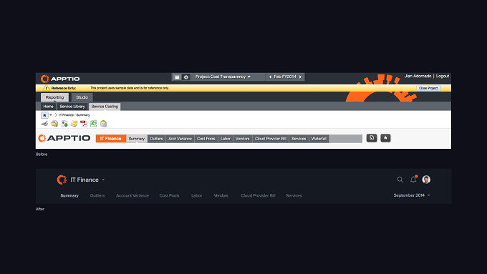Switch to the Studio tab
This screenshot has width=487, height=274.
[x=82, y=97]
